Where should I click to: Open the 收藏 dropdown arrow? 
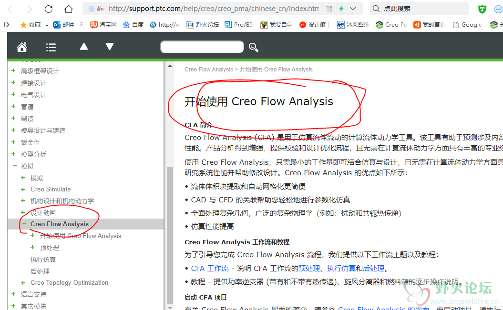47,25
